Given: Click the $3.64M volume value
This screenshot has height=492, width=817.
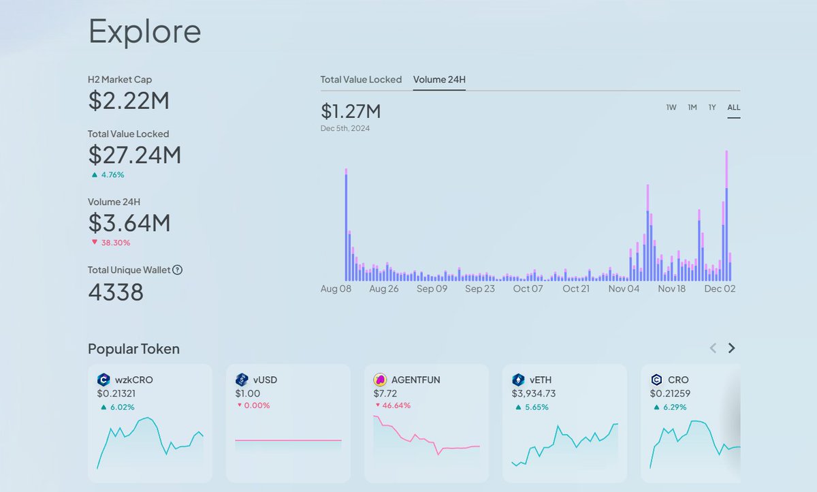Looking at the screenshot, I should pyautogui.click(x=129, y=223).
